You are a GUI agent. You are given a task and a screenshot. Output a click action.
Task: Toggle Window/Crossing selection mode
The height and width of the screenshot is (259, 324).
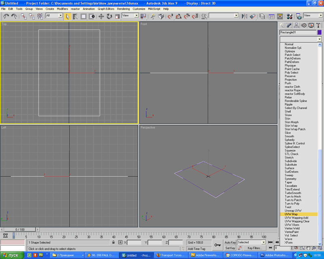coord(92,17)
